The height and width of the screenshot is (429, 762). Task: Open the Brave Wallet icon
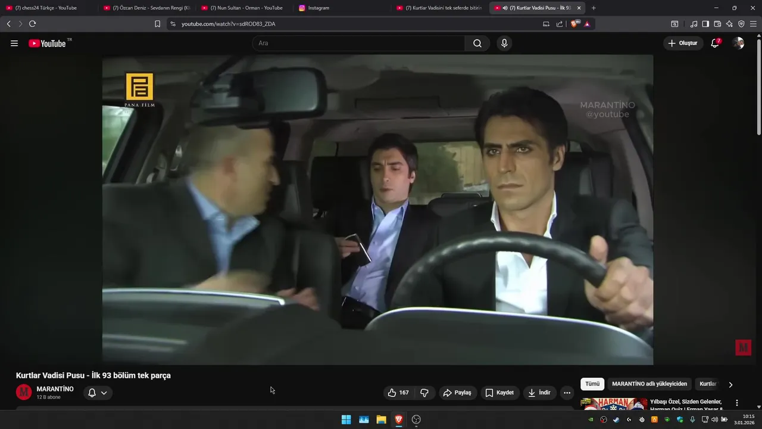(x=717, y=24)
